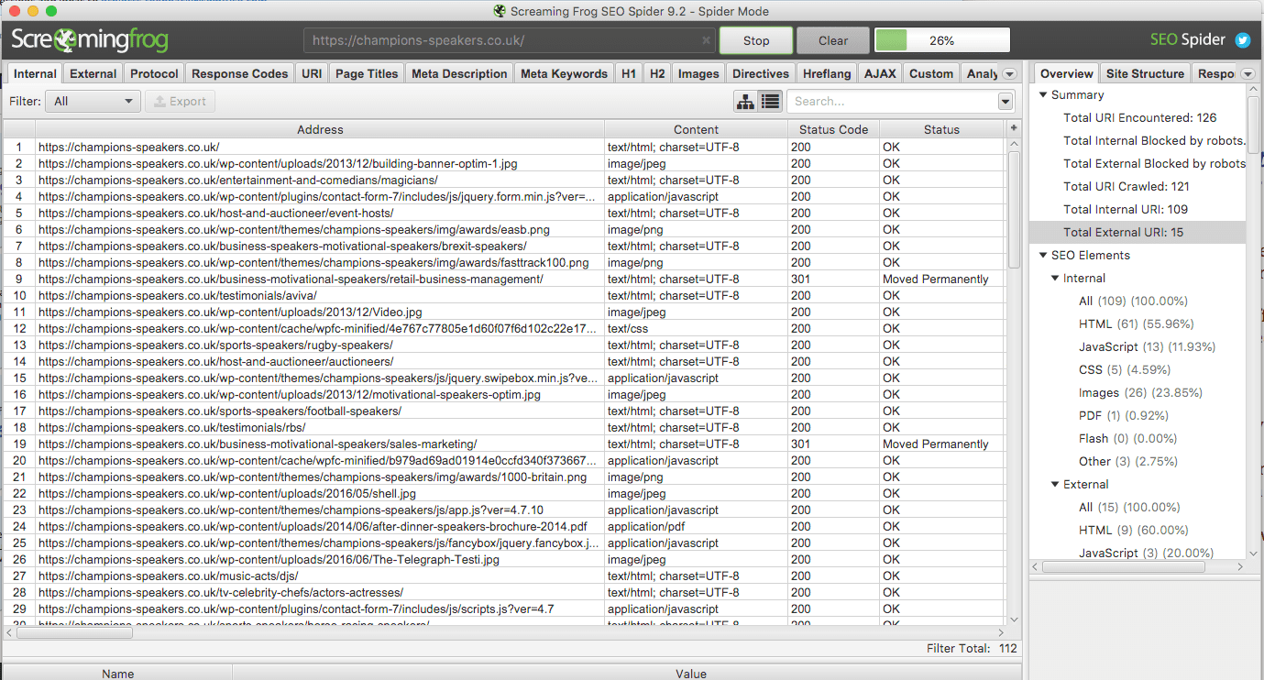Collapse the Summary section
This screenshot has width=1264, height=680.
(x=1043, y=95)
